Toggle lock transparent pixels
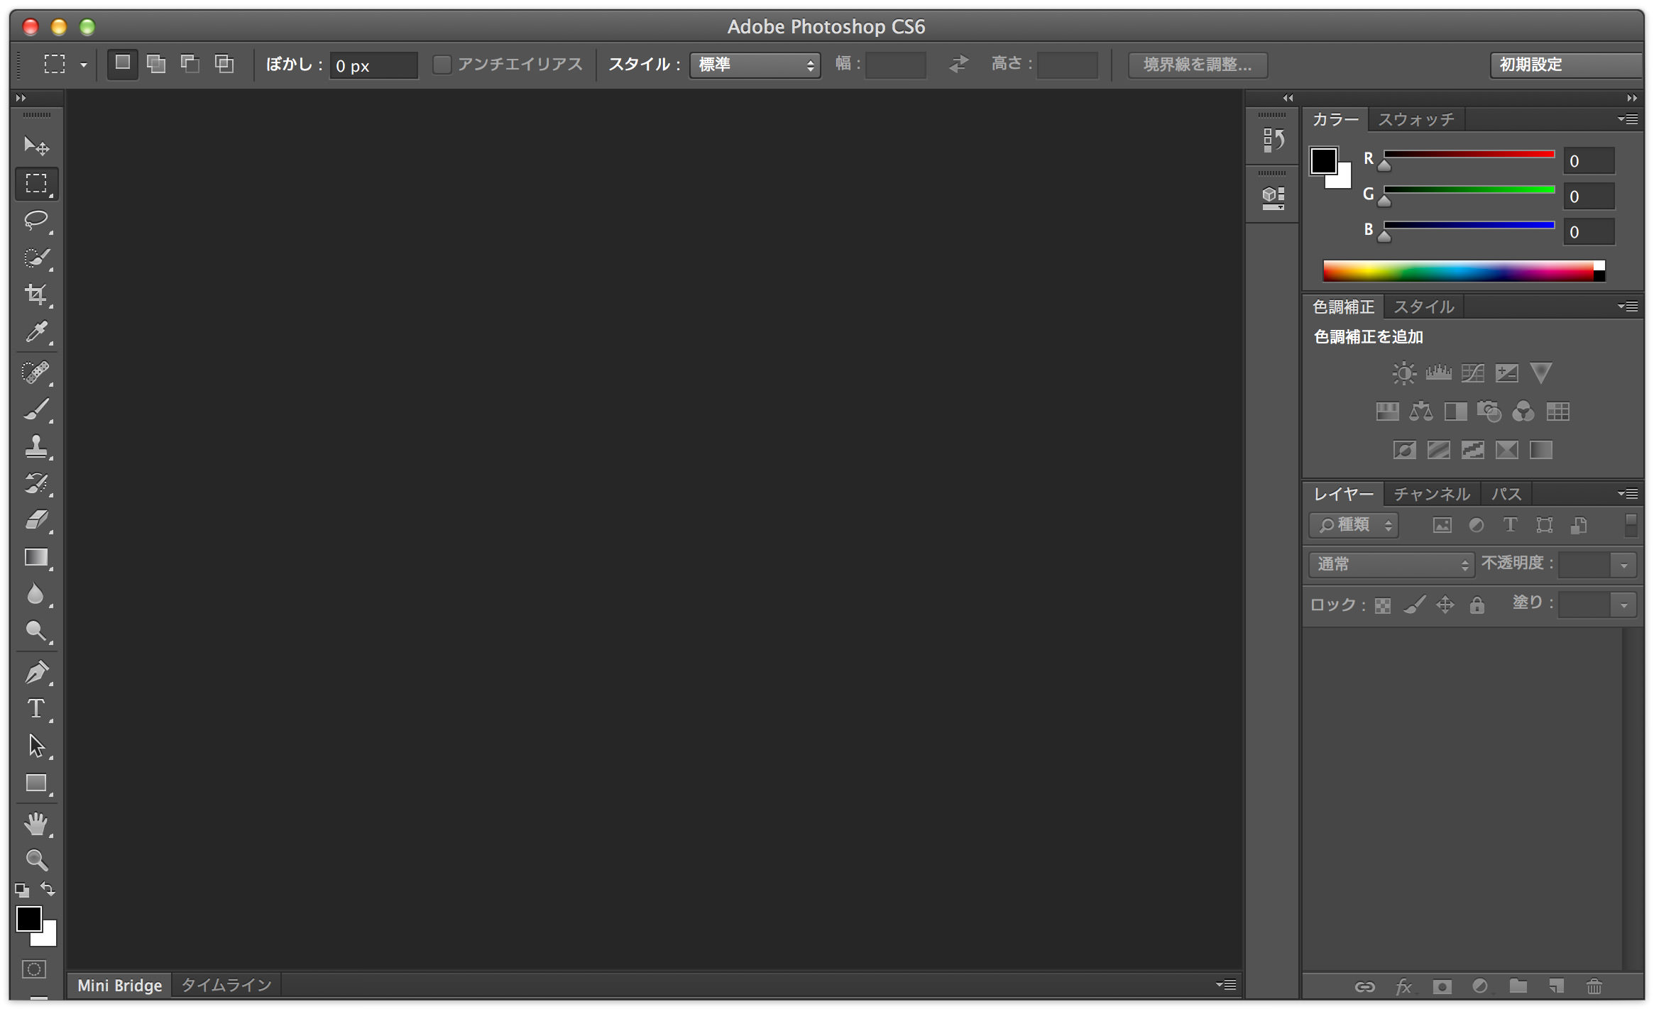1654x1009 pixels. point(1382,605)
